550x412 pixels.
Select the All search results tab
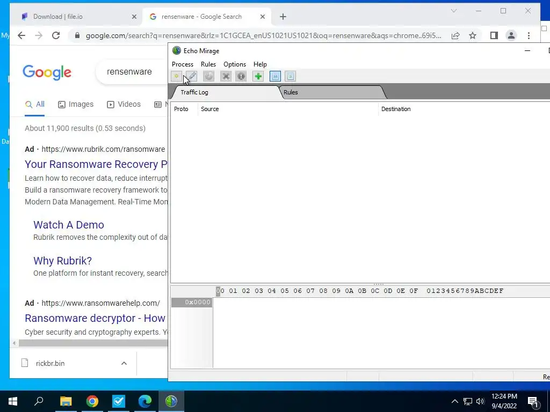[35, 105]
